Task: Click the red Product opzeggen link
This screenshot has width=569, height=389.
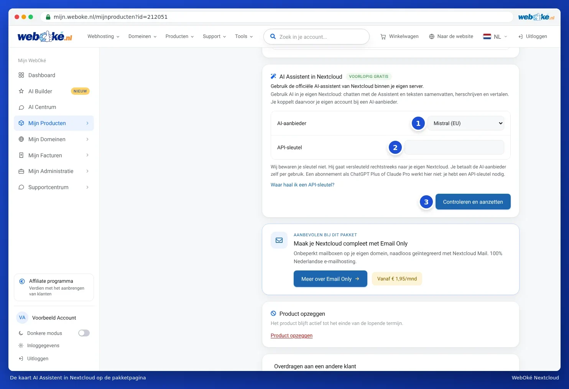Action: point(292,336)
